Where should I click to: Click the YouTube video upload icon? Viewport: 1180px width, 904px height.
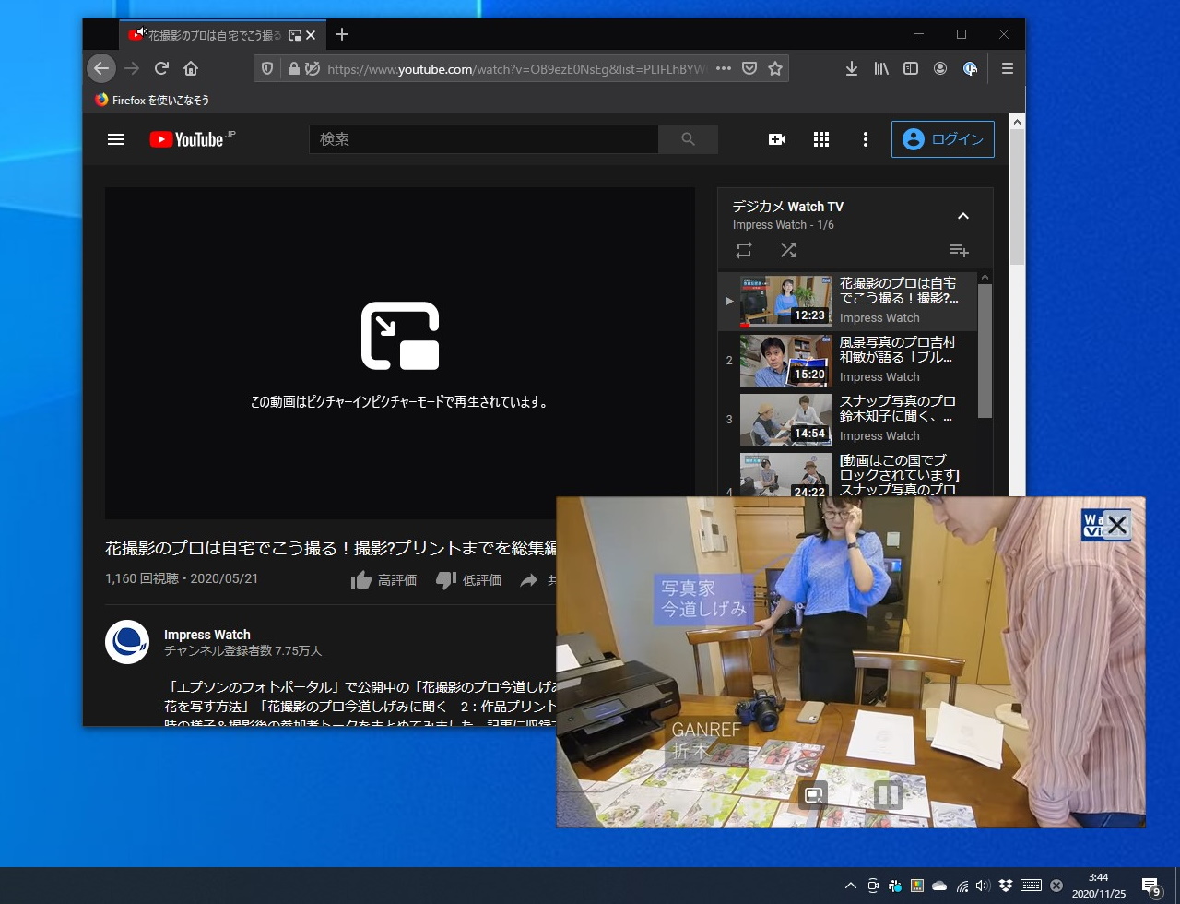click(x=776, y=139)
